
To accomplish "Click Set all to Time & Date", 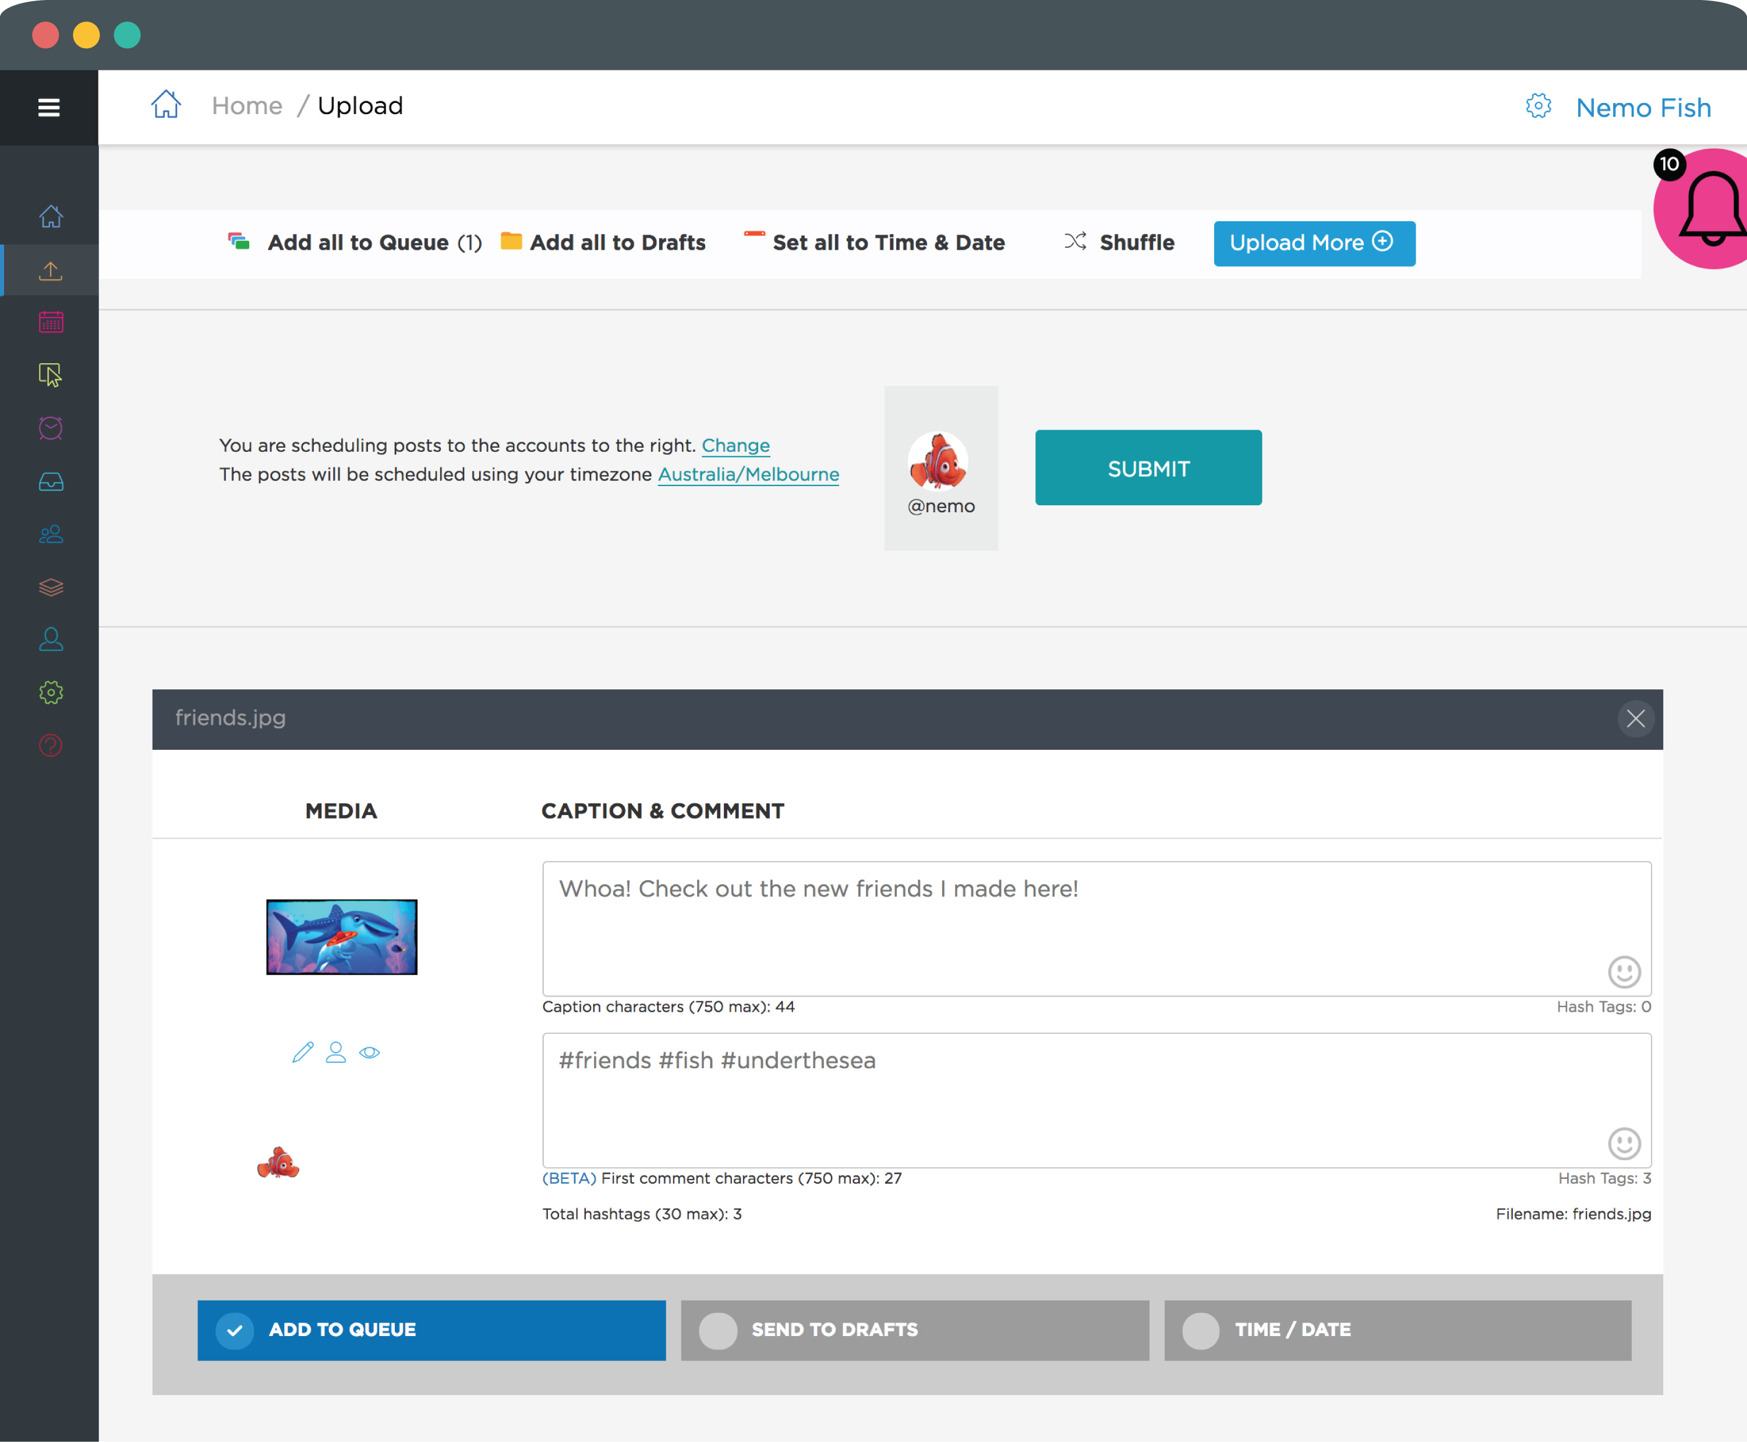I will [874, 243].
